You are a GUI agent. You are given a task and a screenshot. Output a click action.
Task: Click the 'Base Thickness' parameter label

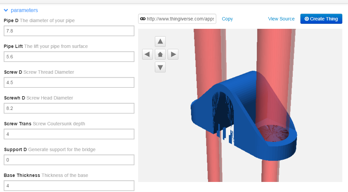pyautogui.click(x=22, y=175)
